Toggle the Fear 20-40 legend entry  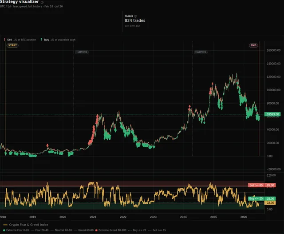(x=40, y=230)
